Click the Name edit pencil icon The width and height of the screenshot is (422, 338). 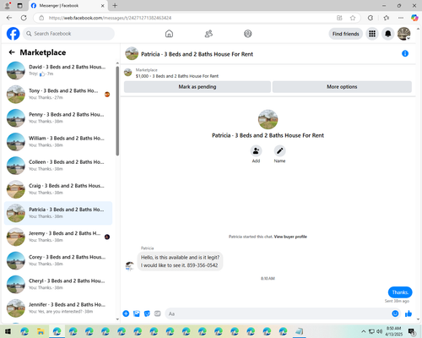[279, 151]
